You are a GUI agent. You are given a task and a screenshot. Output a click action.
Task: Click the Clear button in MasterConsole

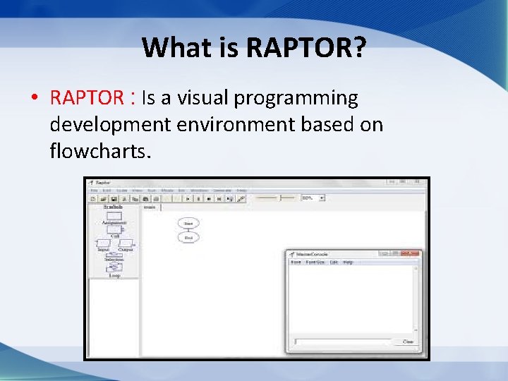[408, 341]
